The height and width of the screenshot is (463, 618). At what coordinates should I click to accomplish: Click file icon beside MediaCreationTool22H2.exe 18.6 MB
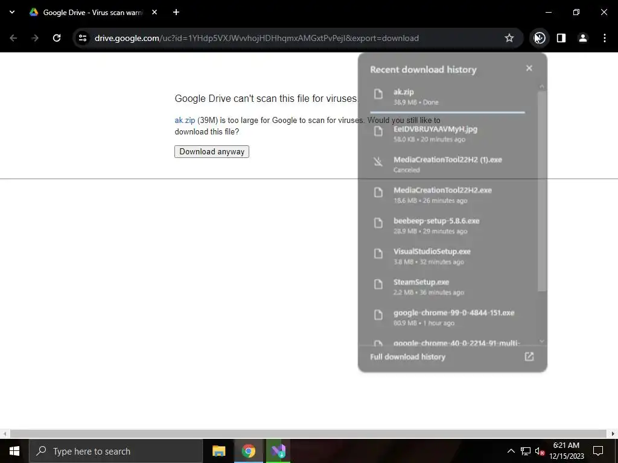point(378,192)
